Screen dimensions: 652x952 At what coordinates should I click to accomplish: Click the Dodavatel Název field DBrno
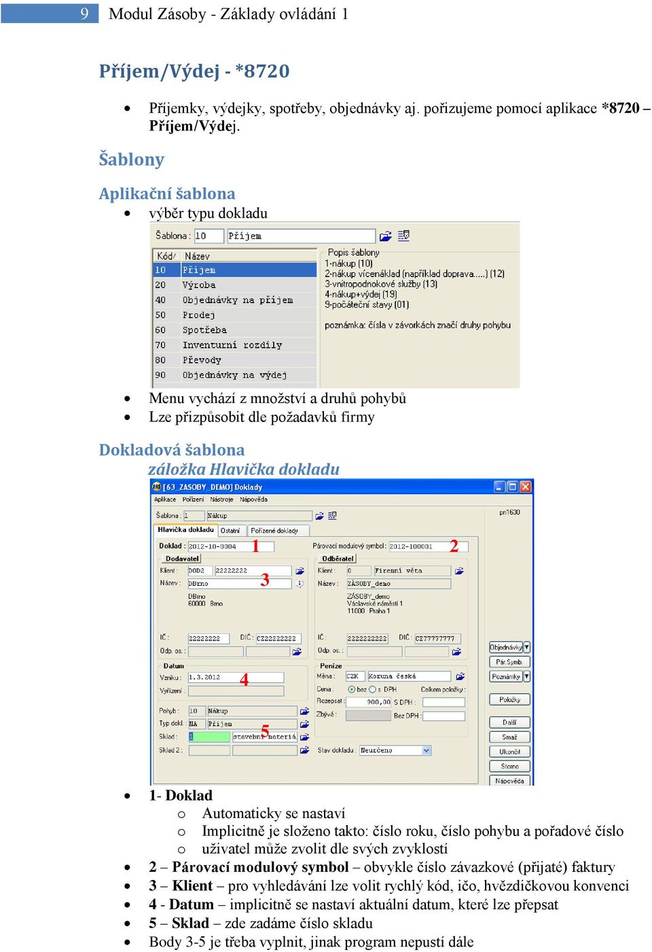[239, 584]
